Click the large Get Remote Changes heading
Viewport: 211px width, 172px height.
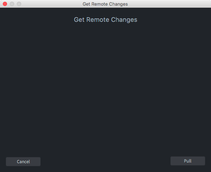click(x=105, y=20)
